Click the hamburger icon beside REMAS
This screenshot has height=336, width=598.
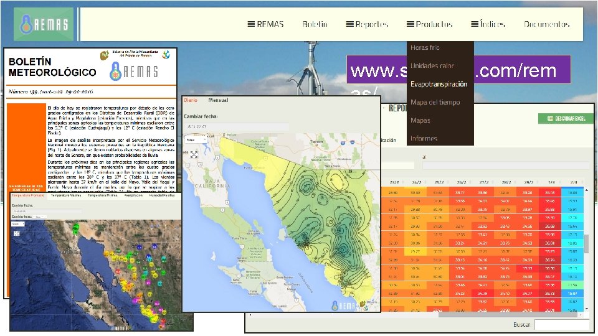coord(251,24)
